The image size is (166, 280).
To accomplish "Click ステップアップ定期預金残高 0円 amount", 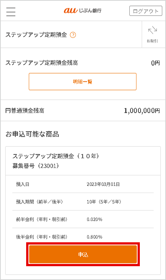I will [155, 63].
